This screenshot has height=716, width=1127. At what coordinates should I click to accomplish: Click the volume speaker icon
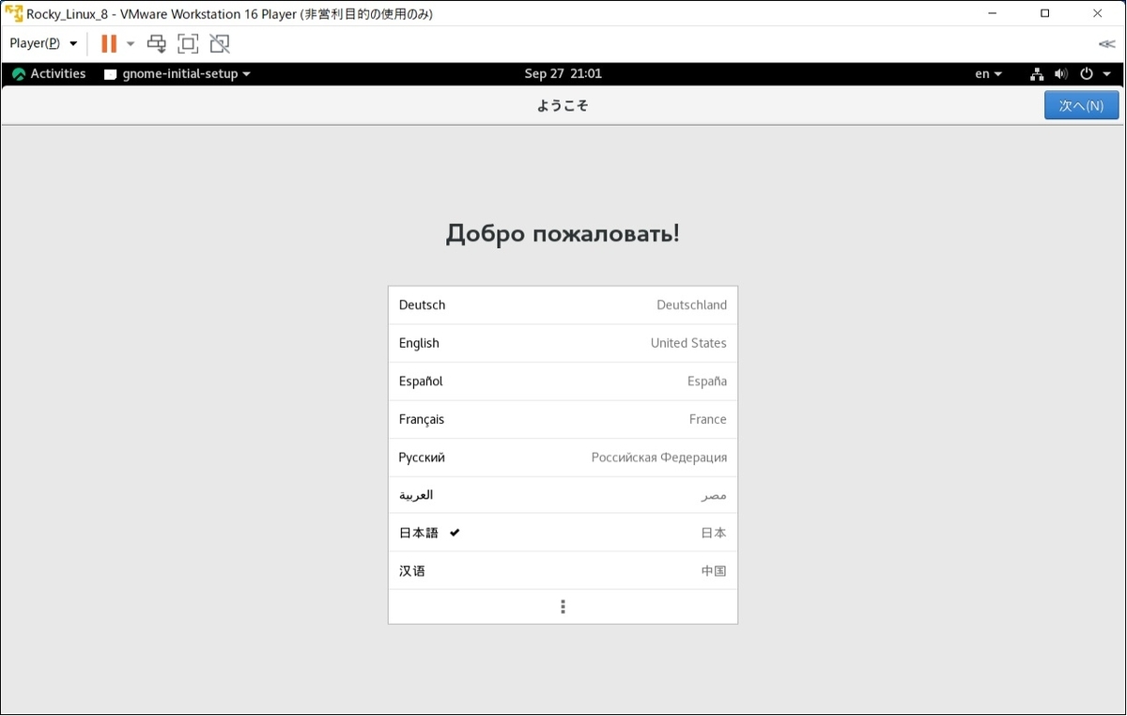pos(1061,73)
